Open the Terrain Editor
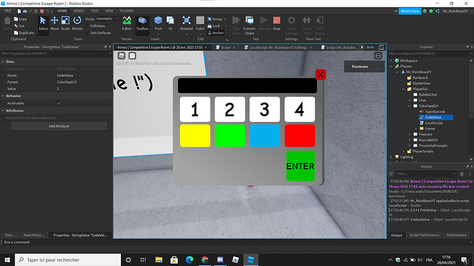The image size is (474, 266). pos(126,23)
